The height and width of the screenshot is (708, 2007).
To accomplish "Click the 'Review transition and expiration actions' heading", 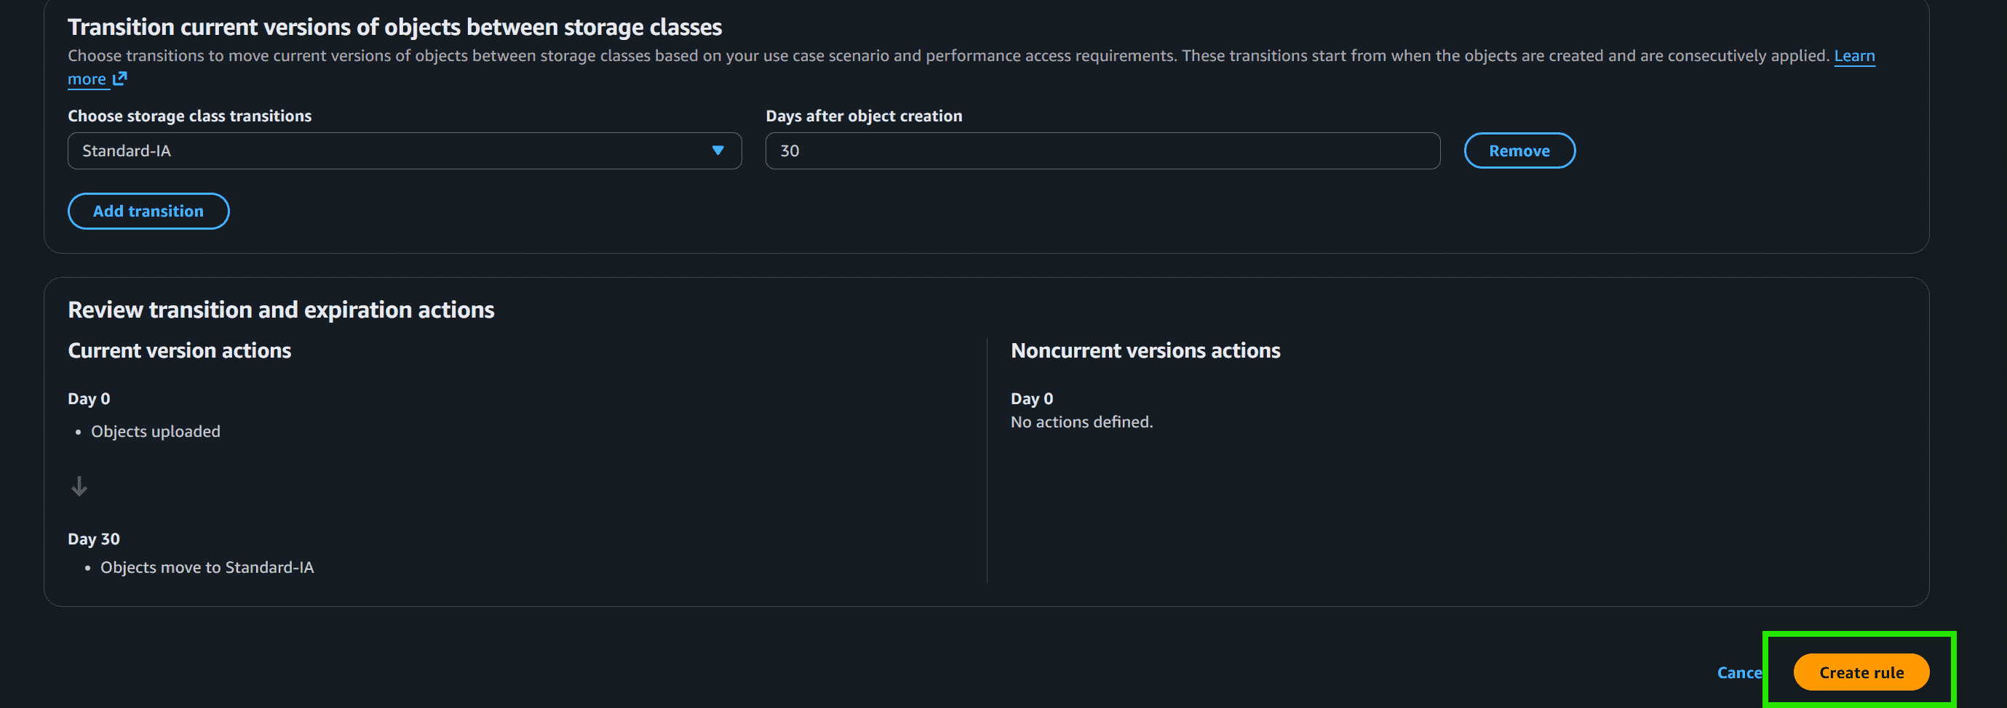I will (282, 310).
